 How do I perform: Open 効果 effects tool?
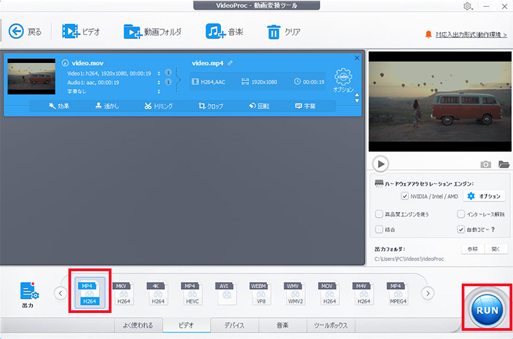[x=59, y=105]
